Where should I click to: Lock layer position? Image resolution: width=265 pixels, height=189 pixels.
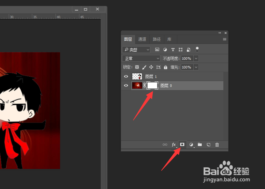(151, 67)
